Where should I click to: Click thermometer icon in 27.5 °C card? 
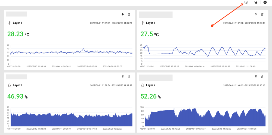[x=142, y=23]
